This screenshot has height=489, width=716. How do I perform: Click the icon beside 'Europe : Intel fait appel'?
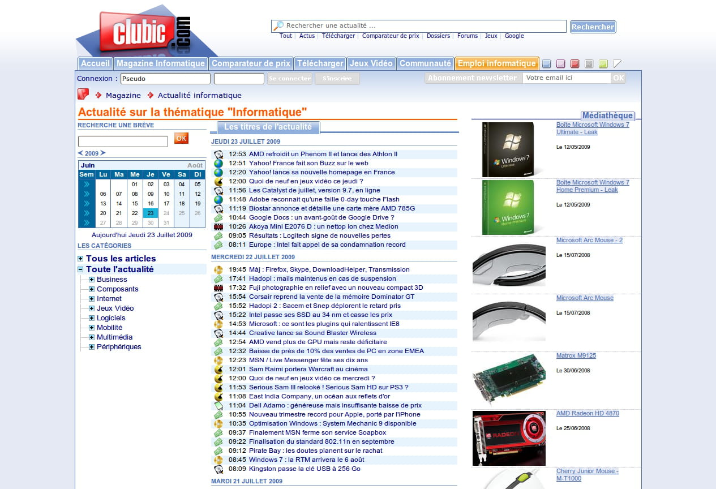click(x=218, y=244)
